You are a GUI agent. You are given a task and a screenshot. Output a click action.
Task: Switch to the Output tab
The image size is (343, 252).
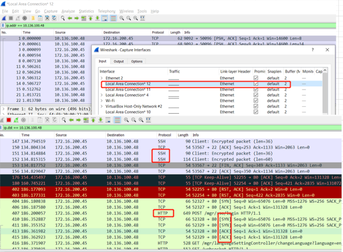tap(119, 61)
